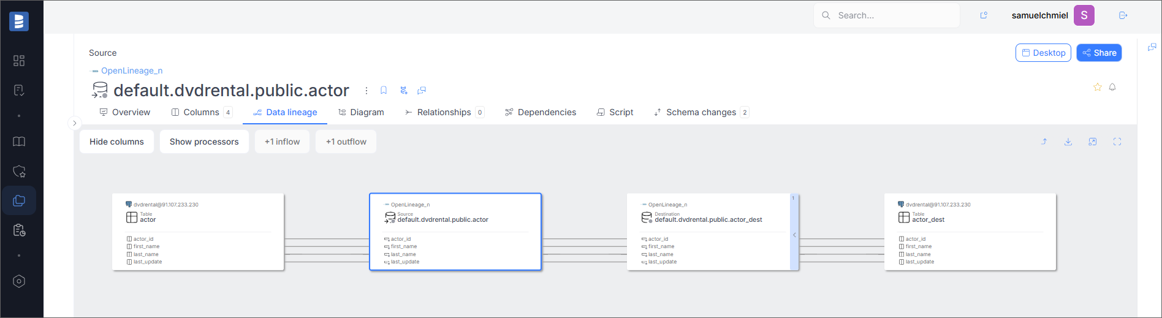Click the download icon in lineage toolbar
1162x318 pixels.
tap(1068, 142)
